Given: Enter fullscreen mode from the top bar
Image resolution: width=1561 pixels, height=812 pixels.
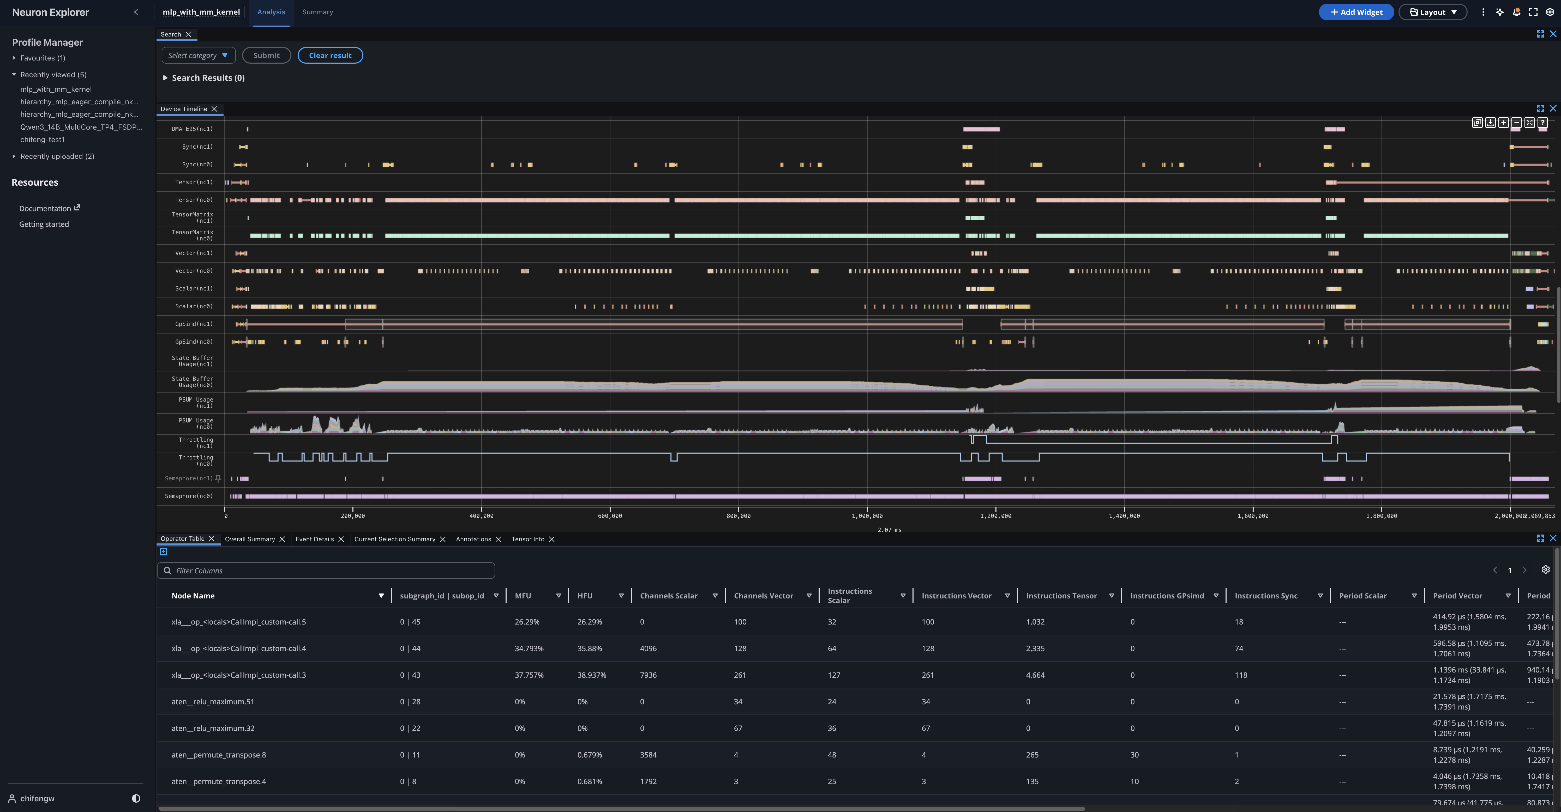Looking at the screenshot, I should pyautogui.click(x=1533, y=12).
